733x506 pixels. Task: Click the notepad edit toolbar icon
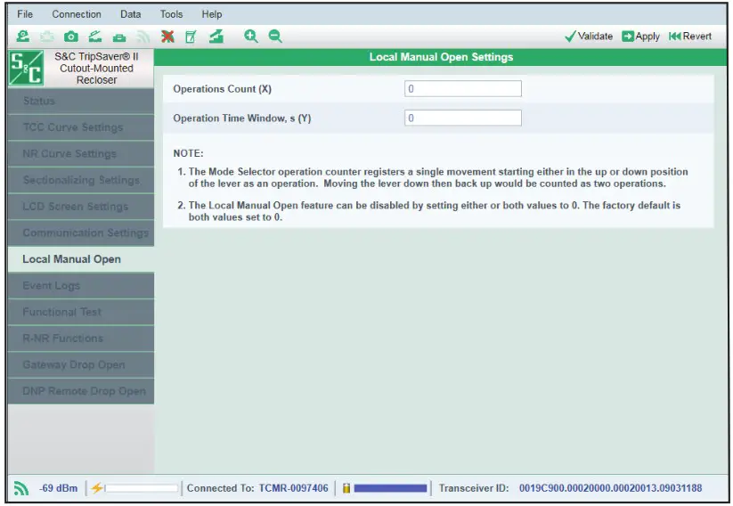[x=191, y=37]
